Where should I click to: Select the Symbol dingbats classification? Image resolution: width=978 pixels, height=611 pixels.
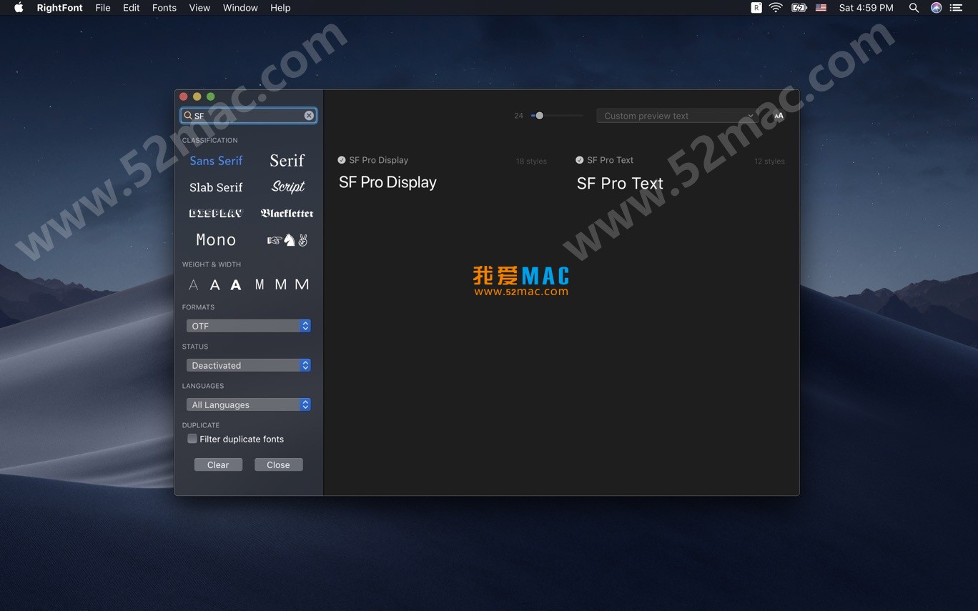287,240
